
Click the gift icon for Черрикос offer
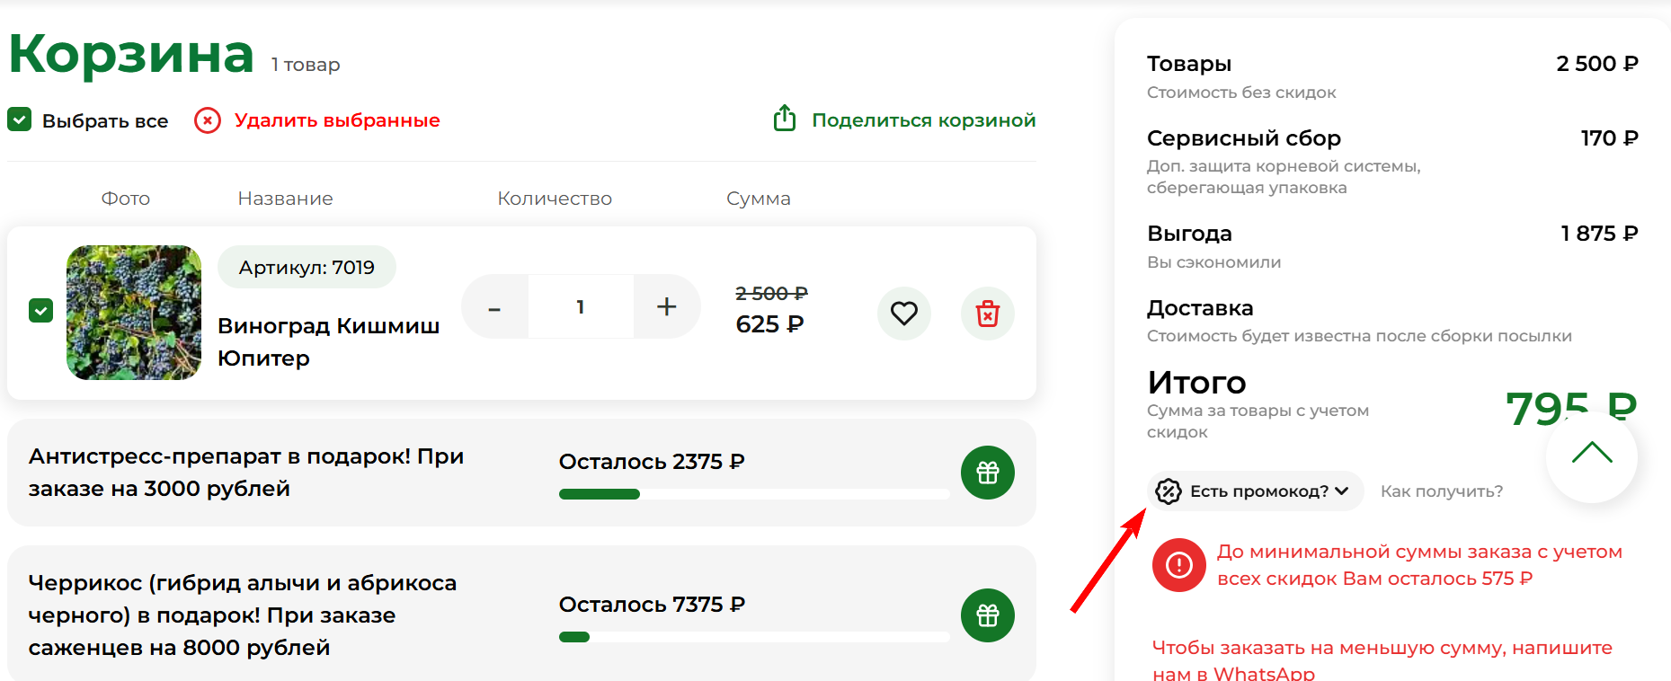[x=987, y=615]
